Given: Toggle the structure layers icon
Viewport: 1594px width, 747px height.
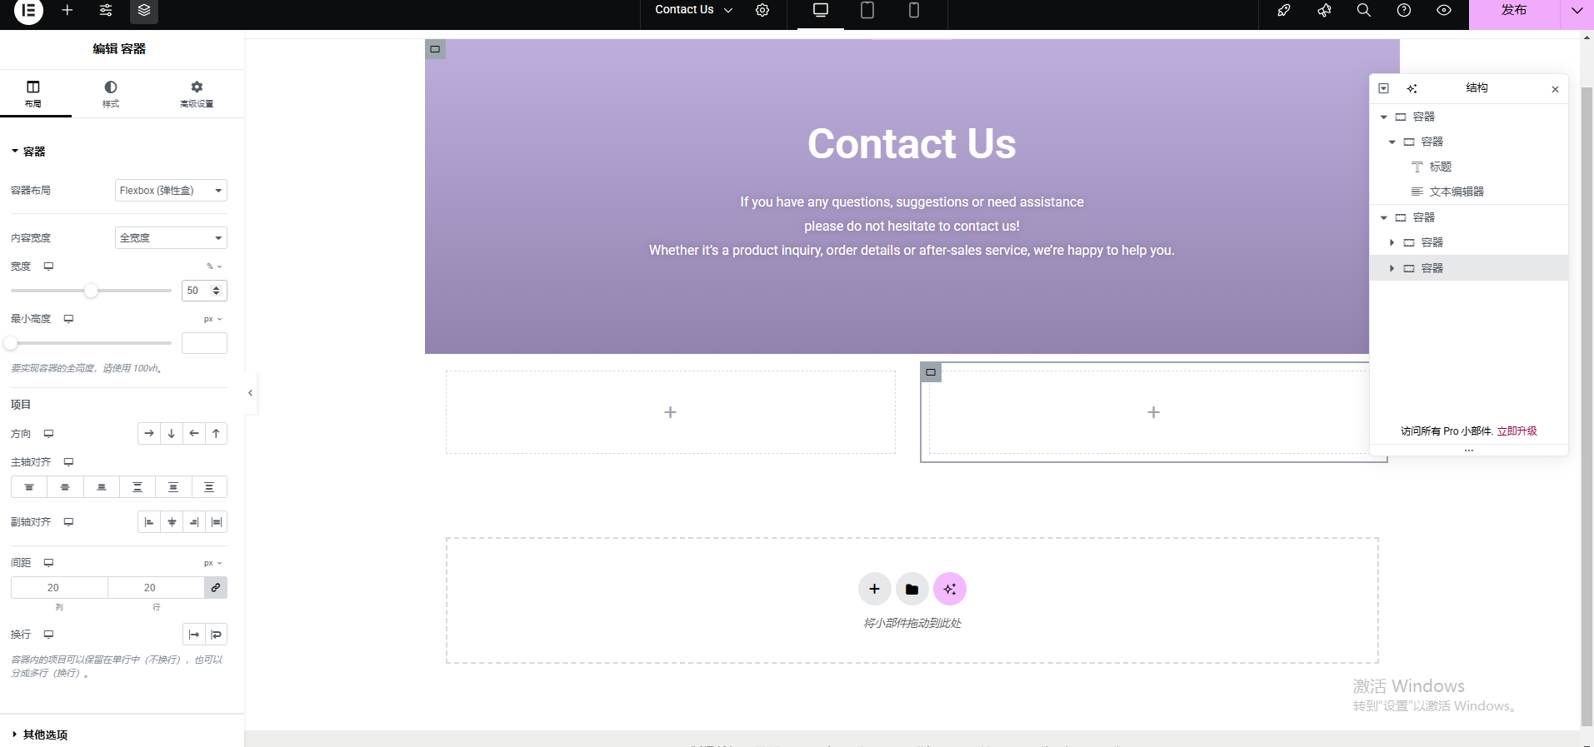Looking at the screenshot, I should pos(144,11).
